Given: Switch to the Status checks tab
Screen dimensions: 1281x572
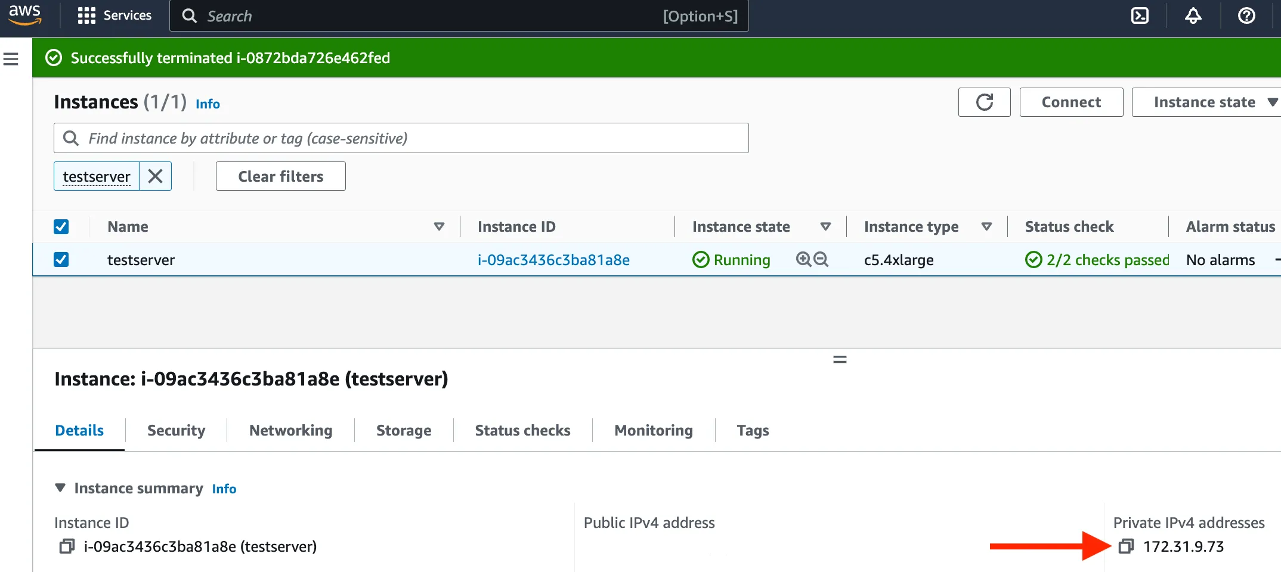Looking at the screenshot, I should pos(522,430).
